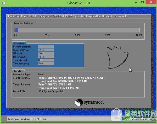
Task: Click the Details panel header
Action: [x=18, y=71]
